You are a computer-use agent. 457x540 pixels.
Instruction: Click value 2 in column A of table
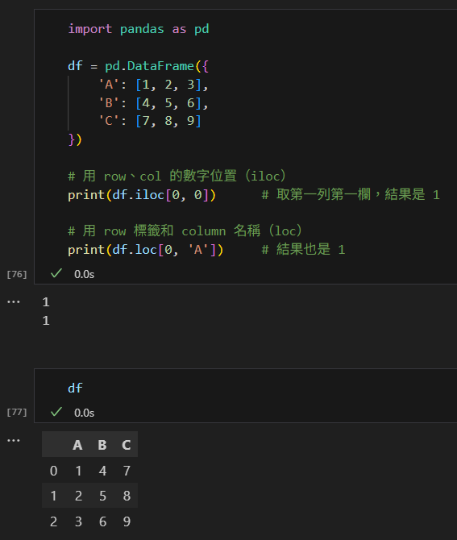[78, 496]
